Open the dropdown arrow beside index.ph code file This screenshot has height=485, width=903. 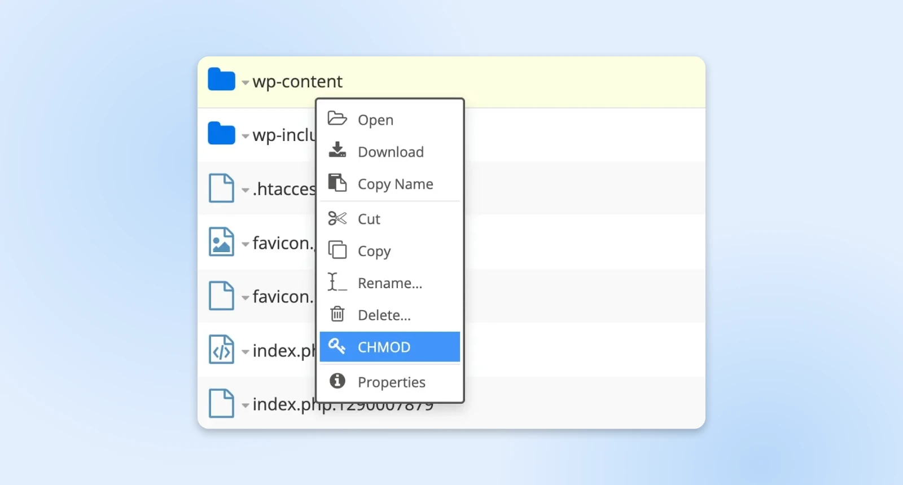click(x=246, y=352)
